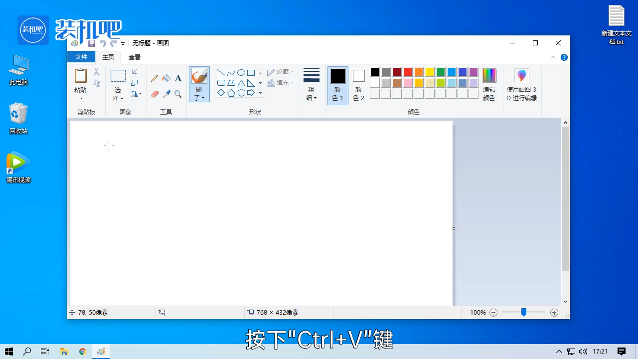Select the Fill with color tool
638x359 pixels.
tap(166, 78)
